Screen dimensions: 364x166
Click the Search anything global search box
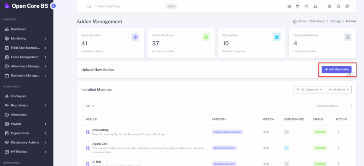[128, 6]
